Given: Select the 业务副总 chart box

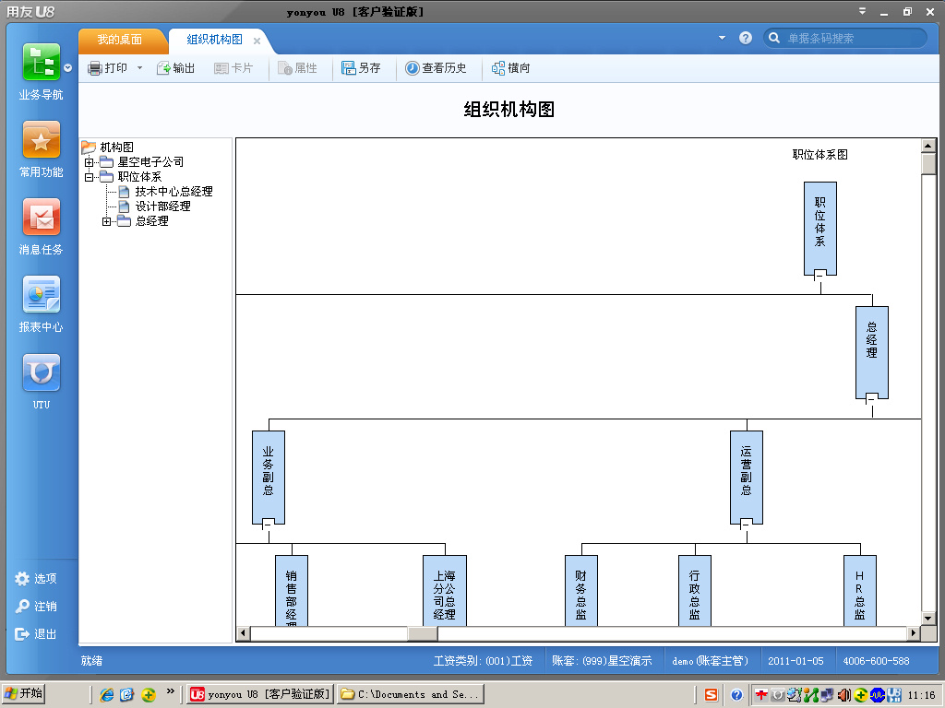Looking at the screenshot, I should 269,478.
